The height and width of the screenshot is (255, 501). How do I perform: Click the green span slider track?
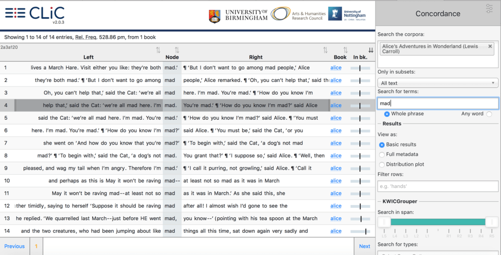click(x=438, y=222)
